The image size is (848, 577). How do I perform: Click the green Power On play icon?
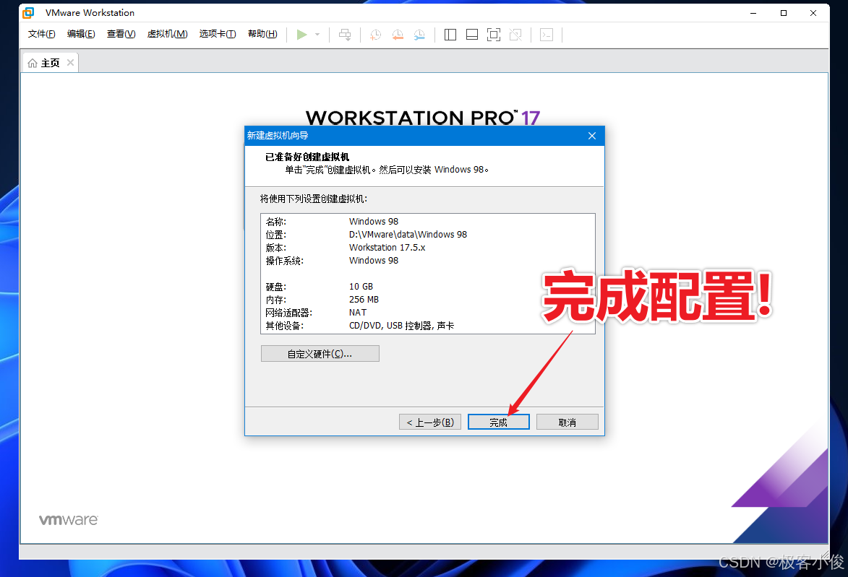tap(301, 35)
